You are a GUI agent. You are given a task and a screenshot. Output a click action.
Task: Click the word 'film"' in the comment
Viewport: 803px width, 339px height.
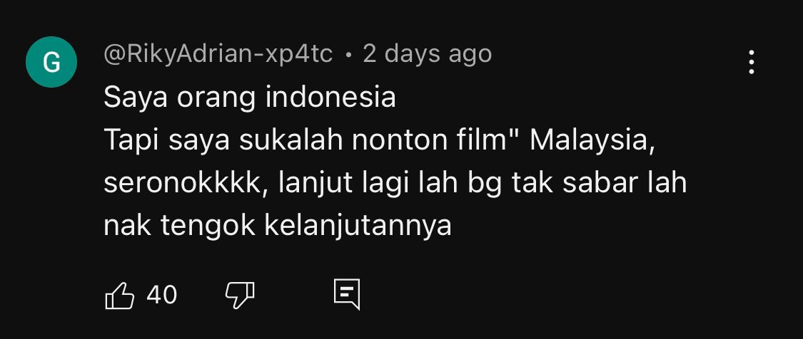click(x=488, y=140)
